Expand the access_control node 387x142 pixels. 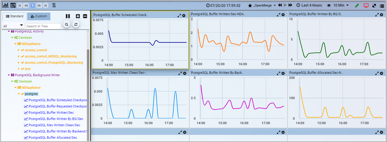click(19, 50)
